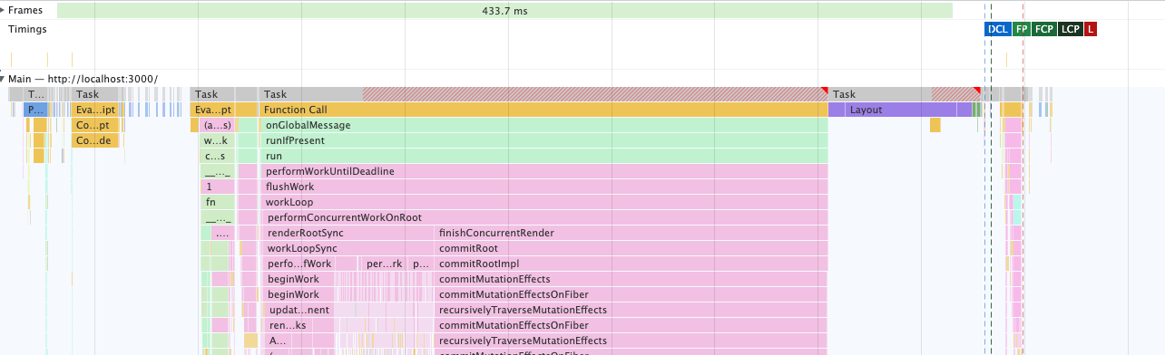Click the FCP timing marker

[1044, 29]
